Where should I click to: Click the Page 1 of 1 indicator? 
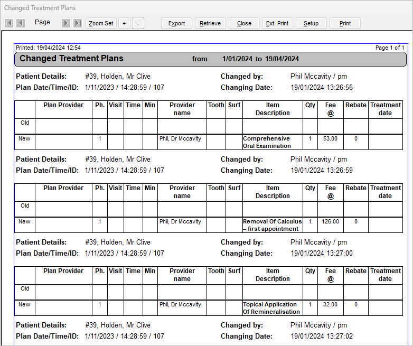(390, 48)
